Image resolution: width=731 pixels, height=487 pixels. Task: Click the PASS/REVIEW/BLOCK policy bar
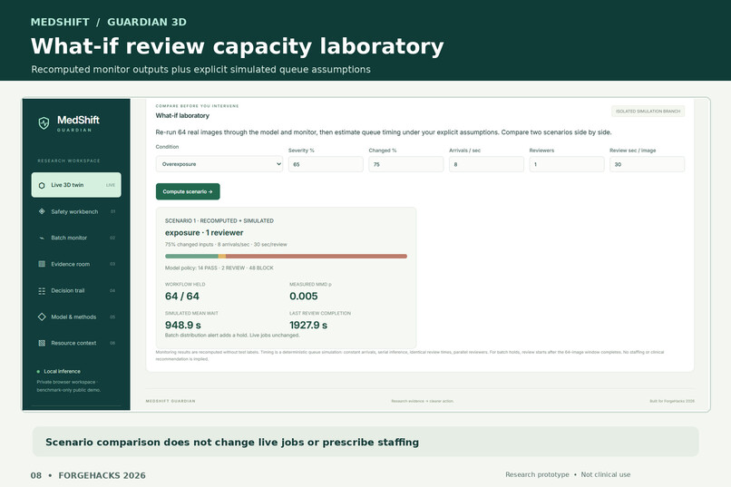coord(286,257)
